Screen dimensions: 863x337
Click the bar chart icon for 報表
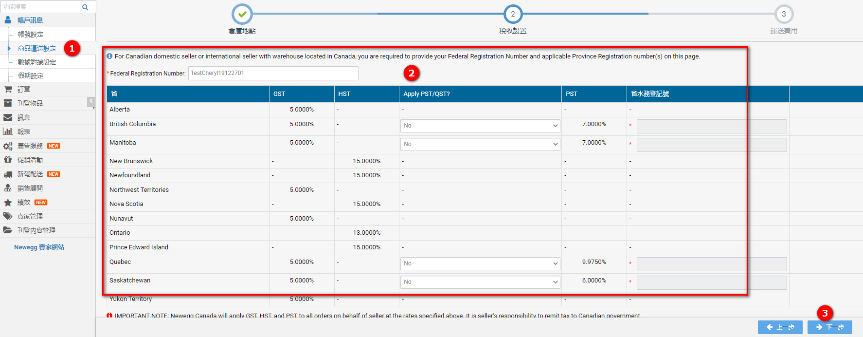(x=8, y=131)
